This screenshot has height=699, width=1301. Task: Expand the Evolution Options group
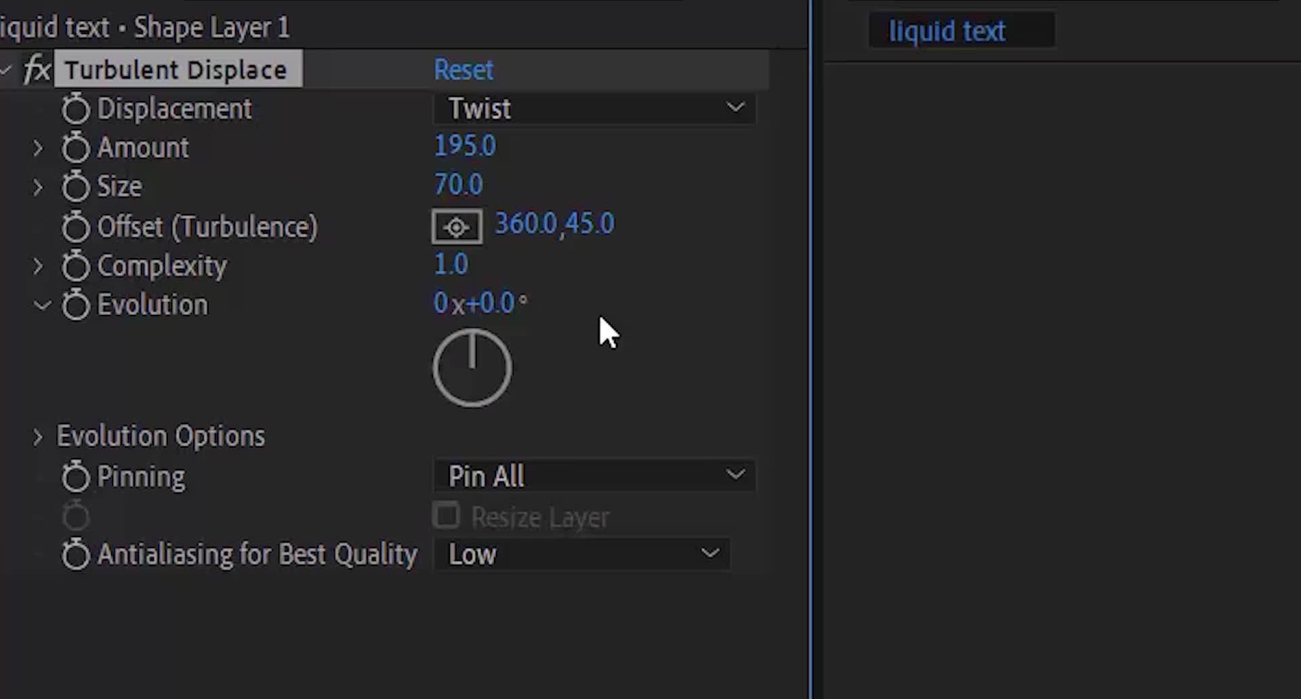(x=38, y=437)
